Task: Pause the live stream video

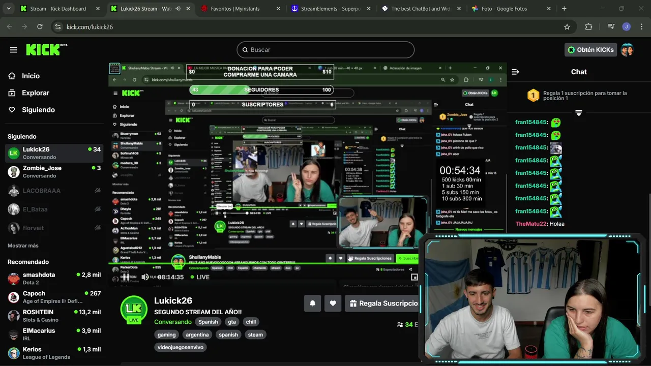Action: 126,277
